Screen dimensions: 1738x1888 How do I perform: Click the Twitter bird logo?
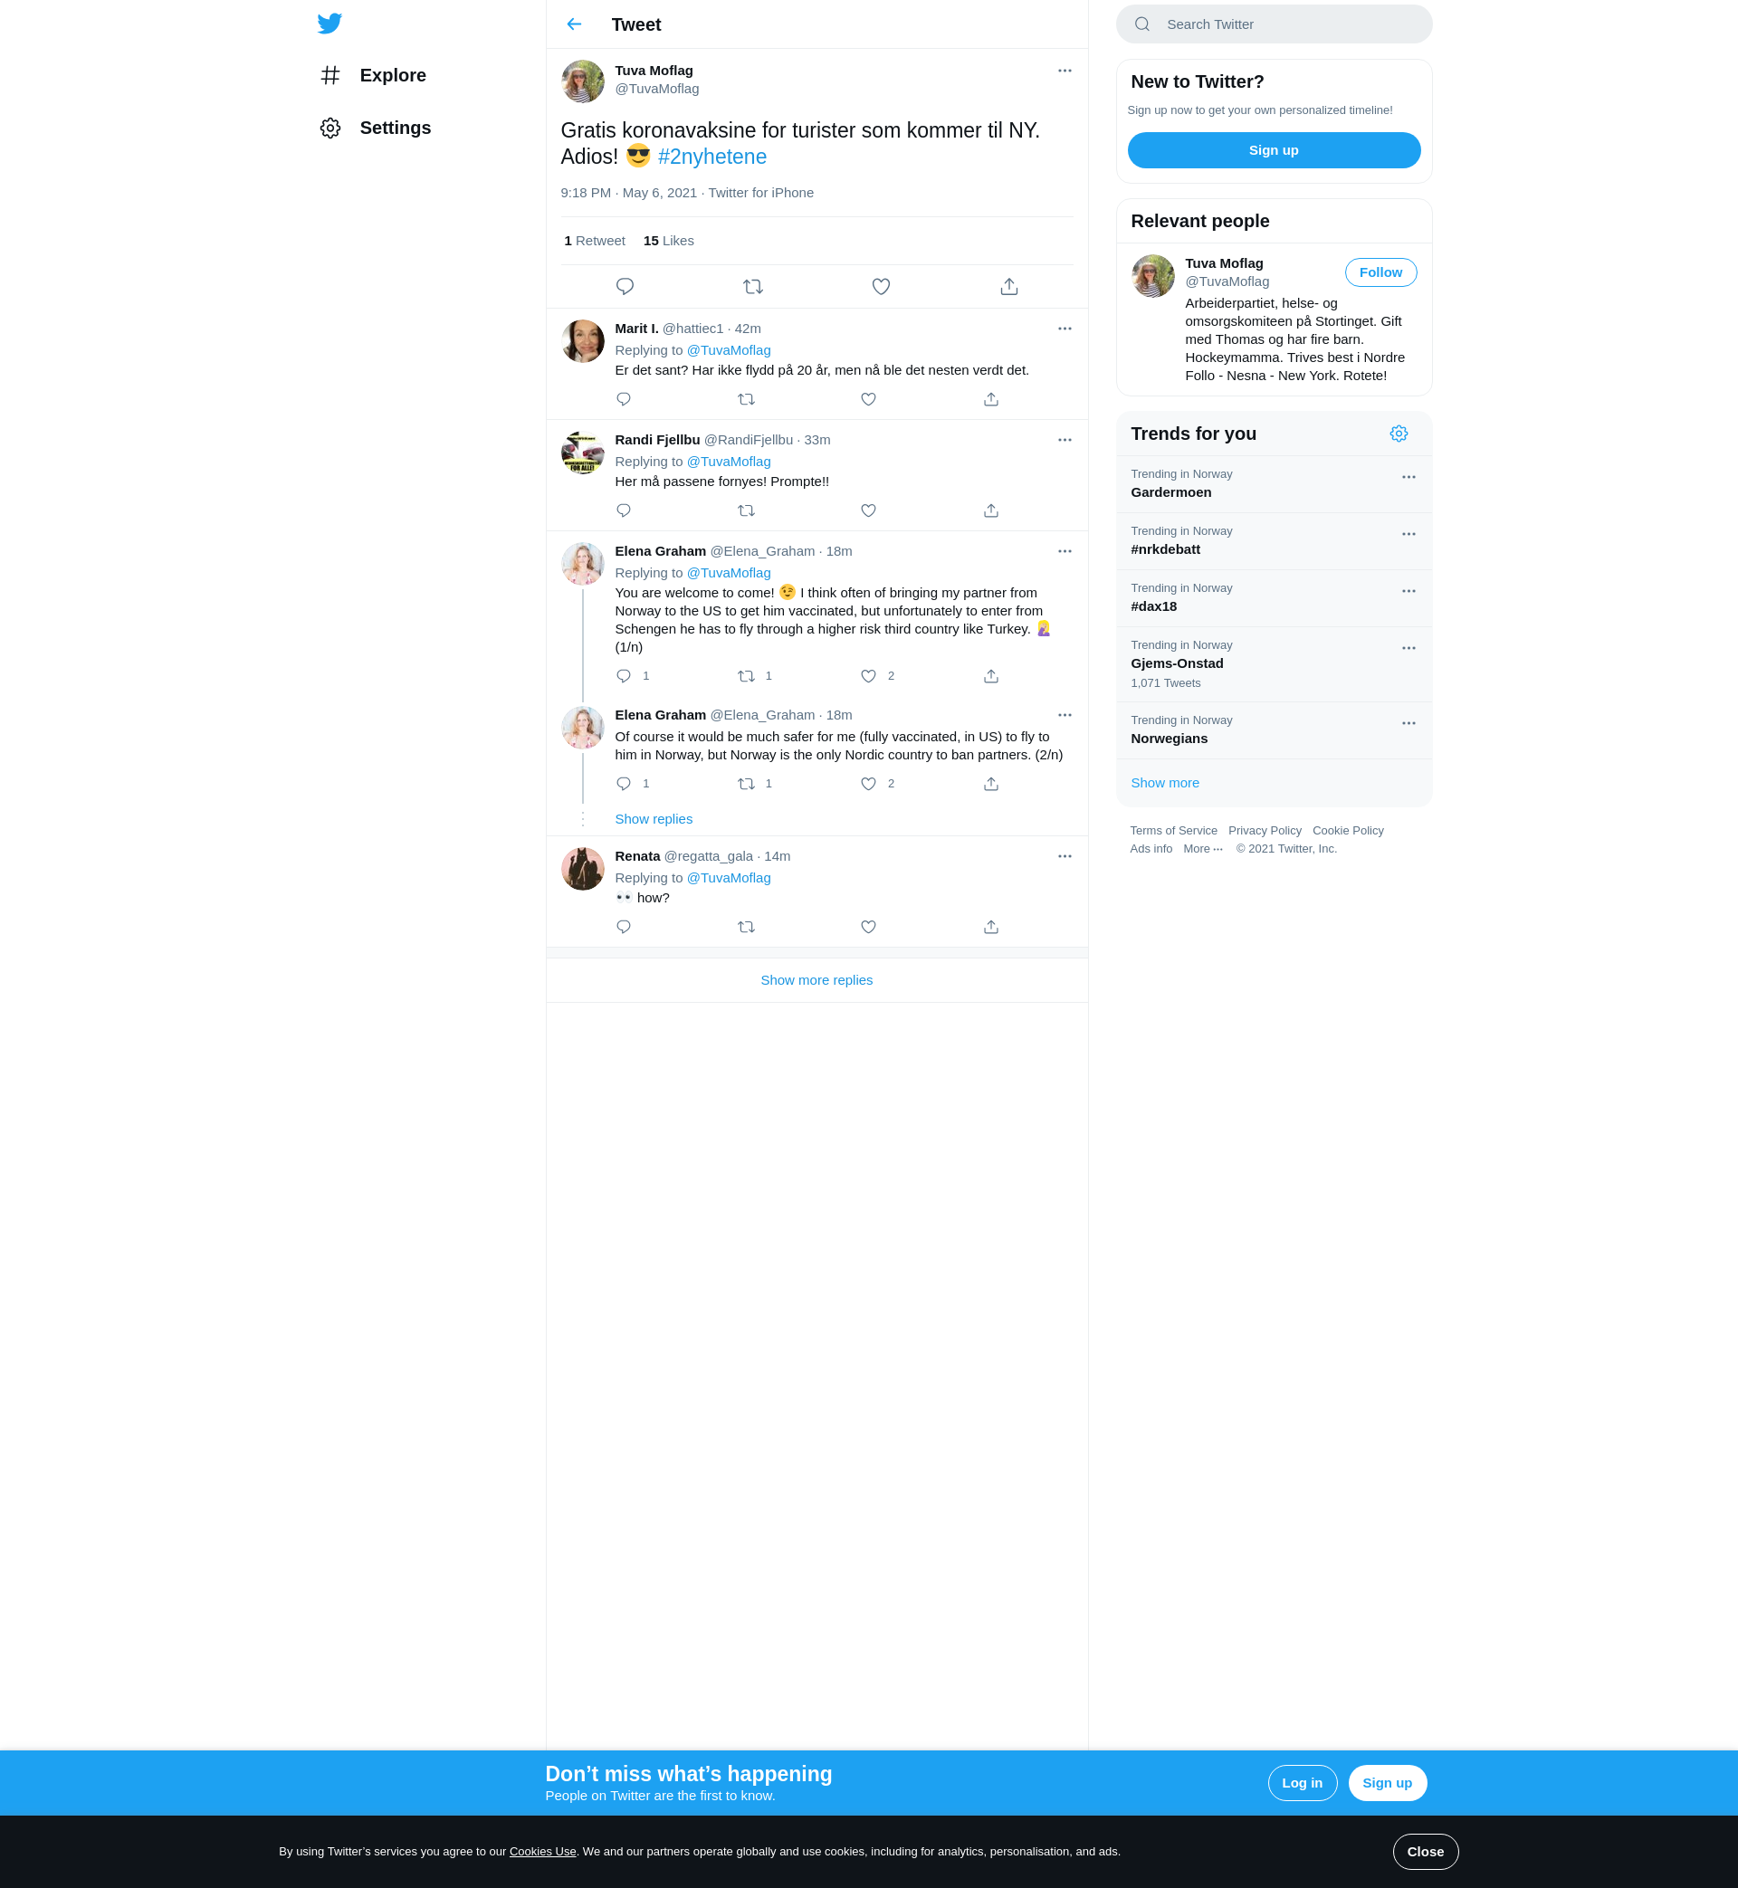tap(329, 24)
